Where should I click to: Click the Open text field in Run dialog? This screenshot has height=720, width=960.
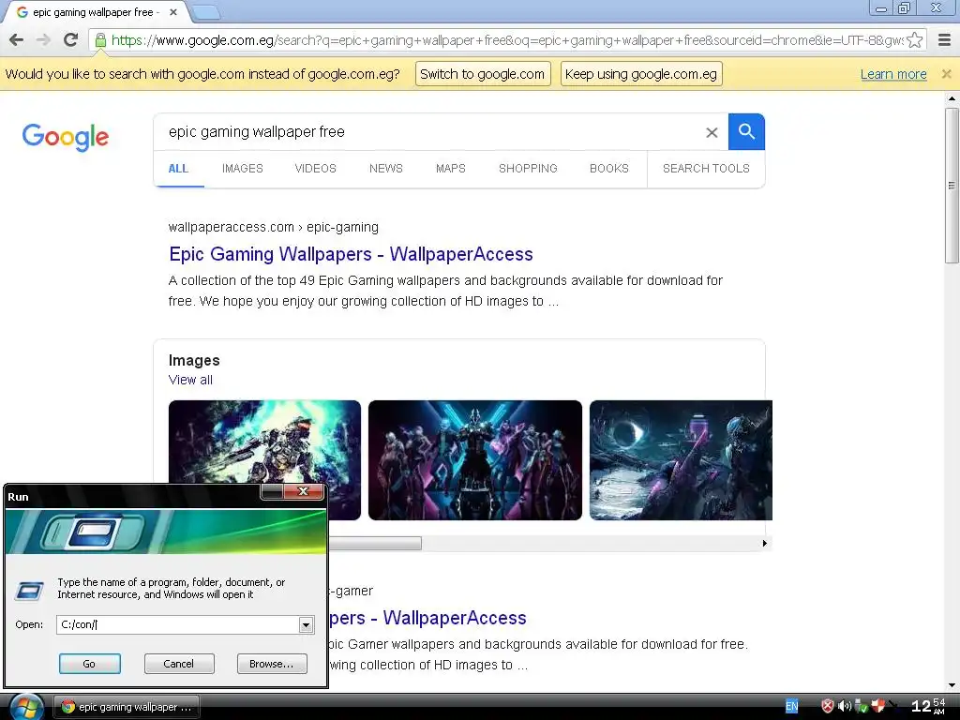[177, 624]
